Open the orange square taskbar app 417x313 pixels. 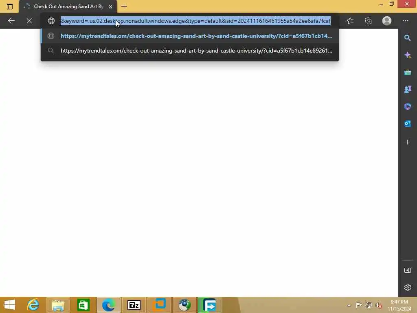(x=159, y=305)
